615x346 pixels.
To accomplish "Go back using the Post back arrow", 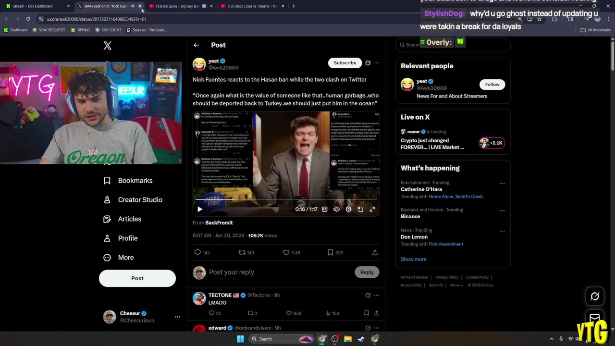I will (x=196, y=45).
